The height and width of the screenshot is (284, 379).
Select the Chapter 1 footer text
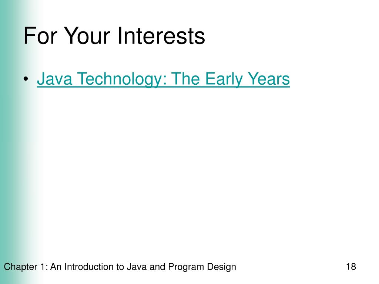coord(120,267)
